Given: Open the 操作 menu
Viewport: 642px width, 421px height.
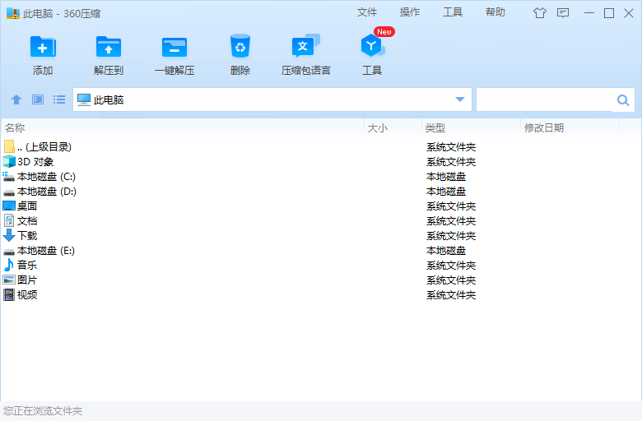Looking at the screenshot, I should 410,12.
